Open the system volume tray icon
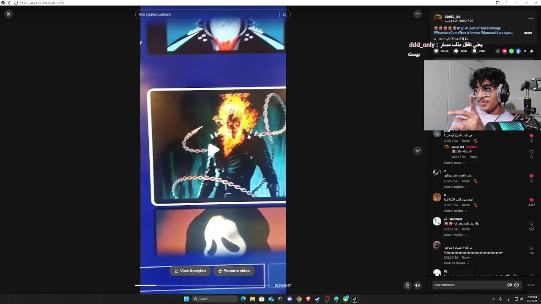This screenshot has width=541, height=304. point(521,299)
